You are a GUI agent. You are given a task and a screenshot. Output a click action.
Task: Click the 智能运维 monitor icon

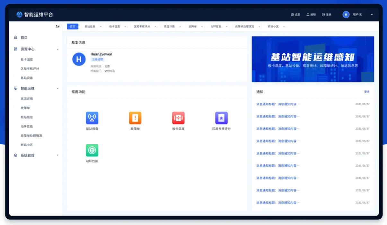[x=16, y=88]
